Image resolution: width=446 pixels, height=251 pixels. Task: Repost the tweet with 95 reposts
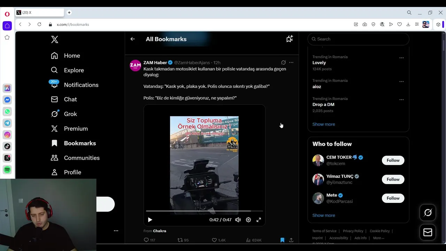click(x=183, y=240)
